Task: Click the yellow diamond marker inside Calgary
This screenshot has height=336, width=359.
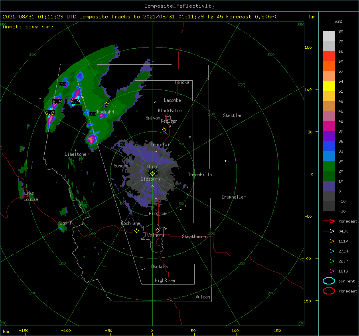Action: coord(158,230)
